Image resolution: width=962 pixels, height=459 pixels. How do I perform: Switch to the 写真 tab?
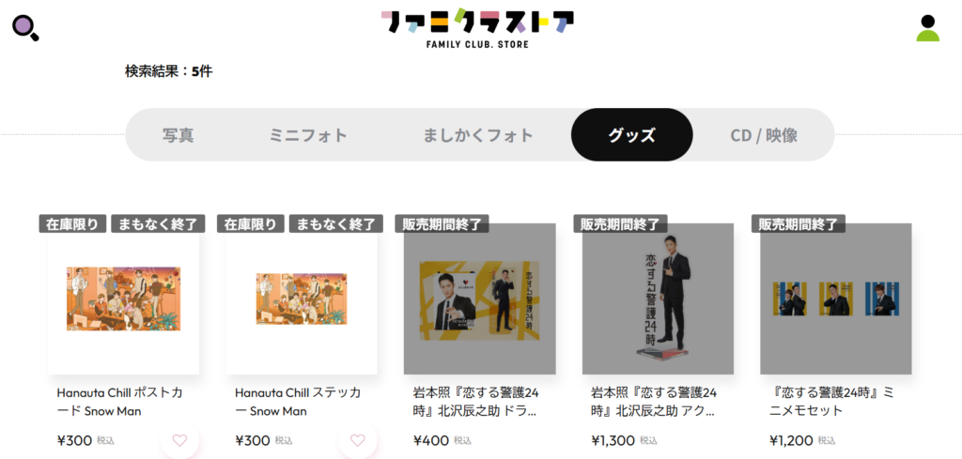coord(178,135)
